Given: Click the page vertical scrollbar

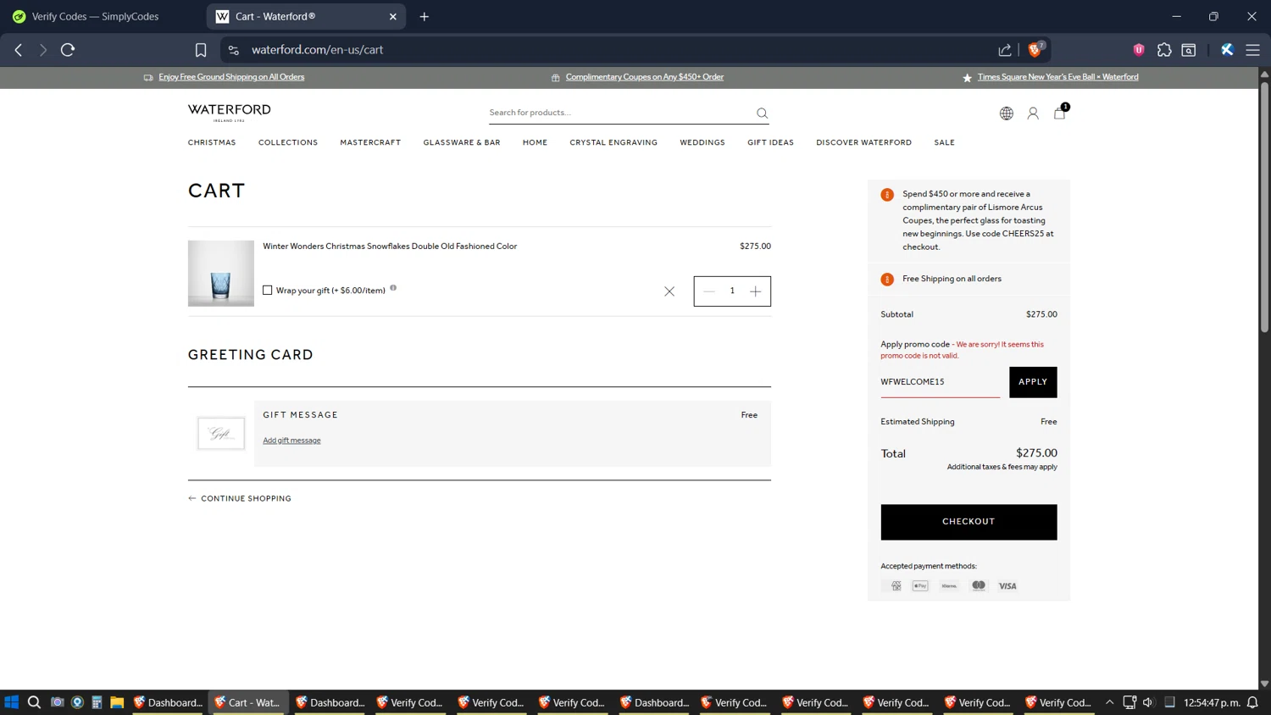Looking at the screenshot, I should [x=1264, y=208].
